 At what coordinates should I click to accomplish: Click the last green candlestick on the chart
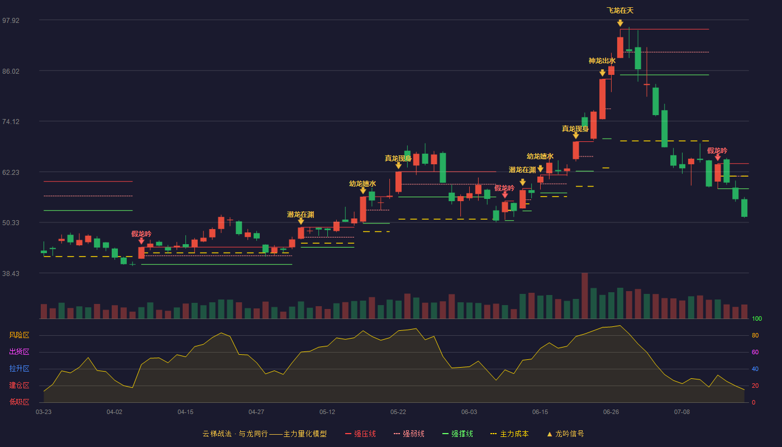pyautogui.click(x=744, y=208)
